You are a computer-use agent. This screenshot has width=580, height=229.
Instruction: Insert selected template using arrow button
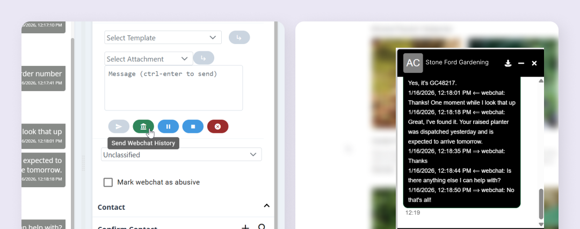[239, 38]
